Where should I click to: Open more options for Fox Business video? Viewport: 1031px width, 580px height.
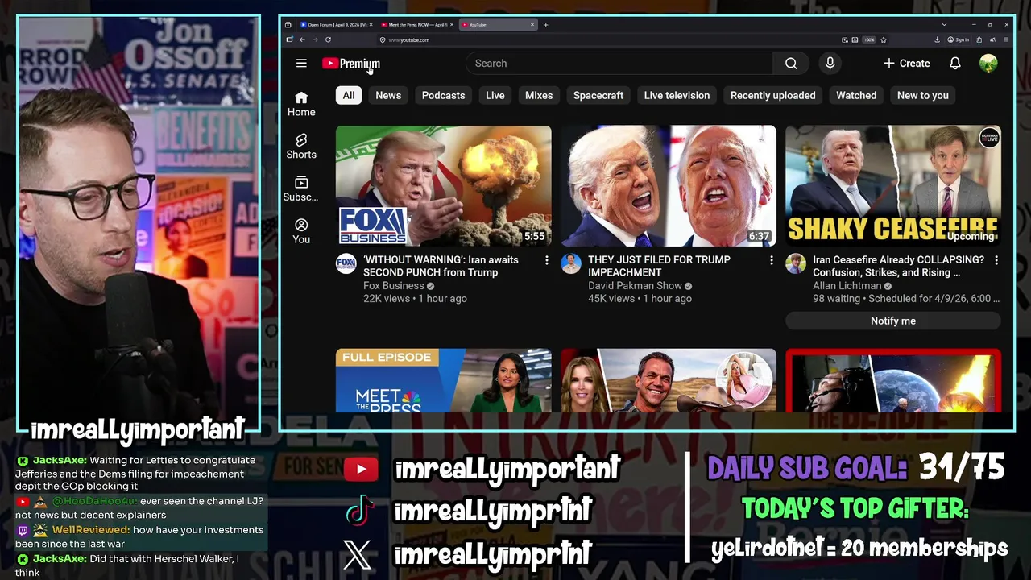coord(547,260)
